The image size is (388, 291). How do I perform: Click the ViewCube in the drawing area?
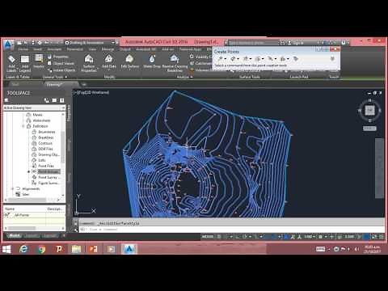369,110
